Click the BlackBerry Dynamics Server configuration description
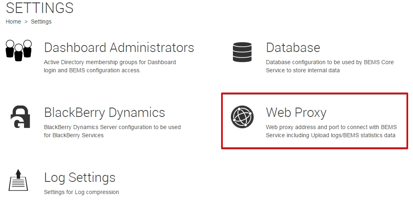The width and height of the screenshot is (413, 205). tap(112, 131)
